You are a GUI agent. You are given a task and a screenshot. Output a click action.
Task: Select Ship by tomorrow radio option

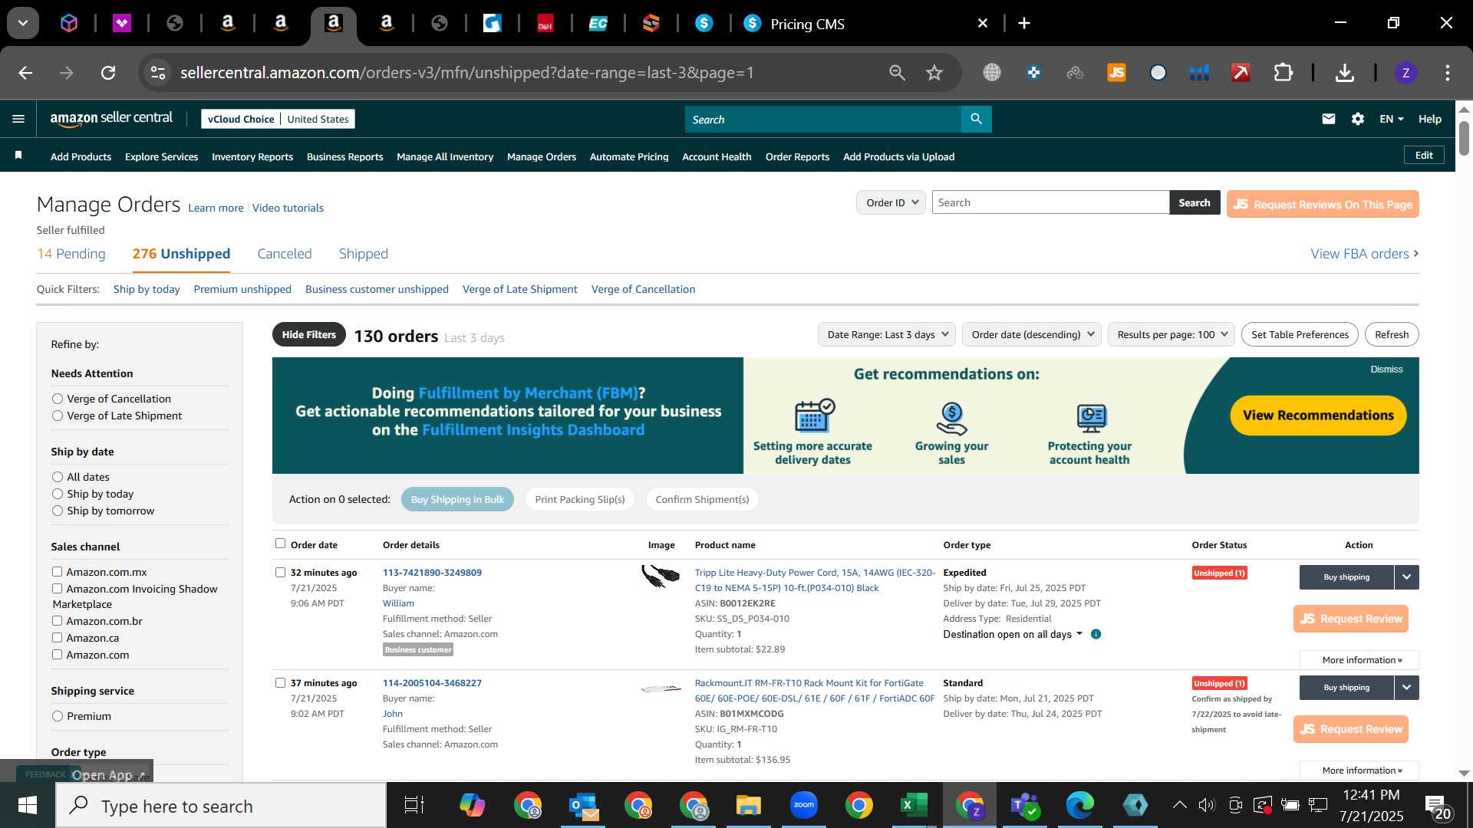(x=58, y=511)
